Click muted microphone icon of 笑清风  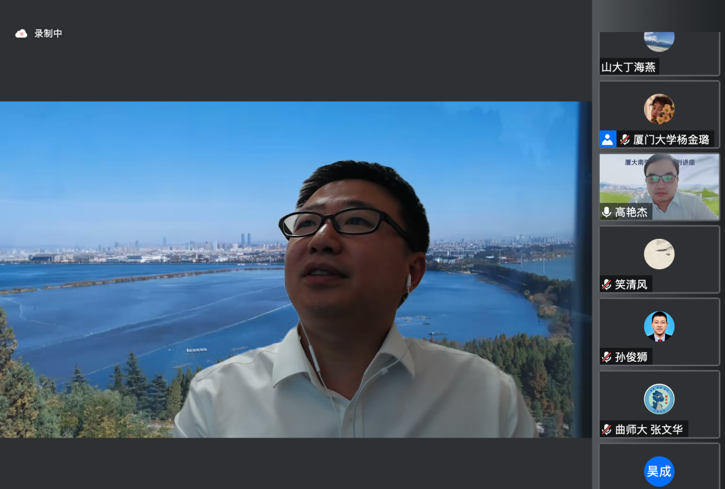(x=607, y=284)
